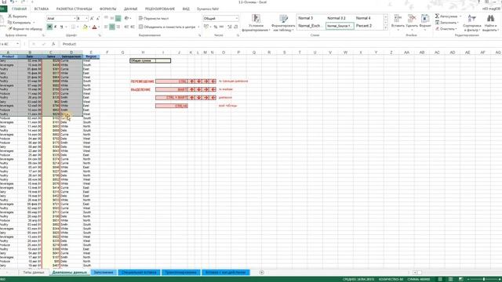Click insert function fx button
The image size is (502, 282).
[53, 44]
